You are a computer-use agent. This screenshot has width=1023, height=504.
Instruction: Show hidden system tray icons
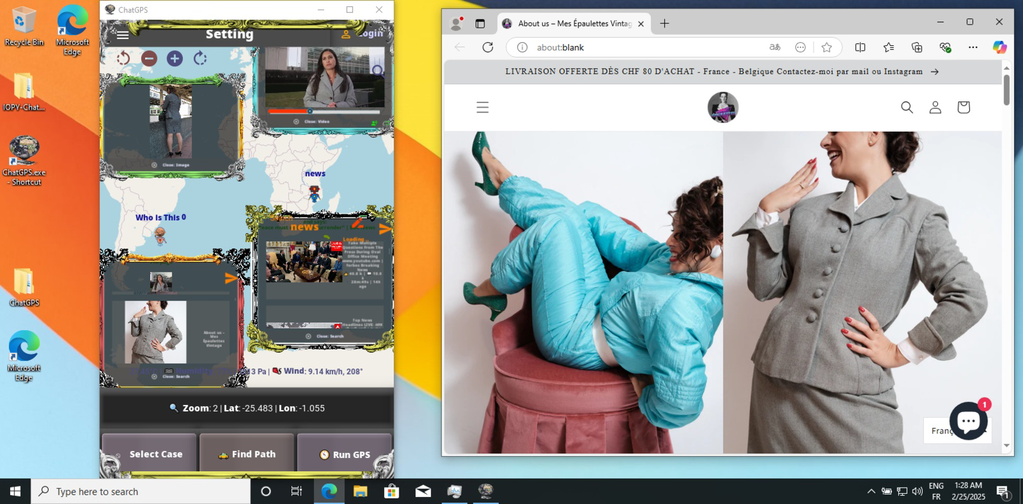871,491
